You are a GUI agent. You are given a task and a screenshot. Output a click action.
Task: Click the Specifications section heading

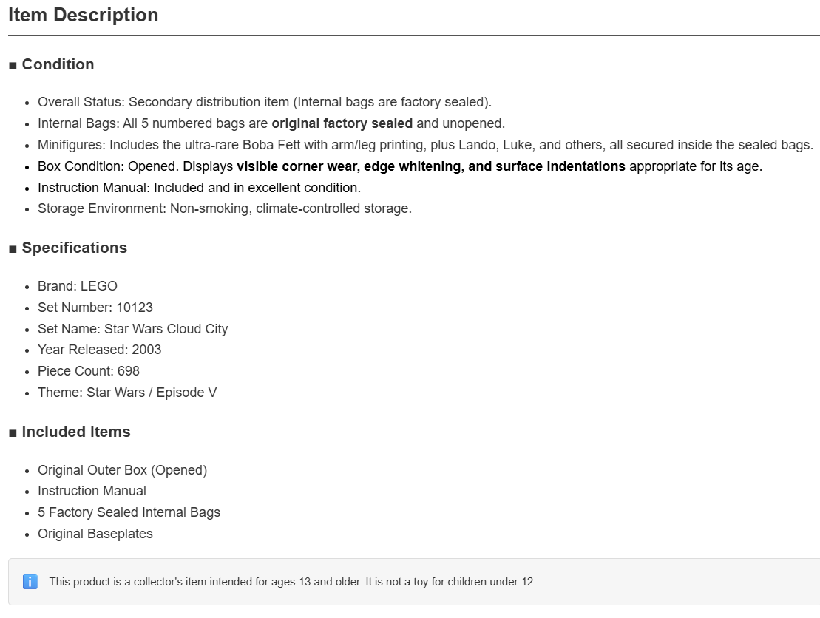click(68, 248)
